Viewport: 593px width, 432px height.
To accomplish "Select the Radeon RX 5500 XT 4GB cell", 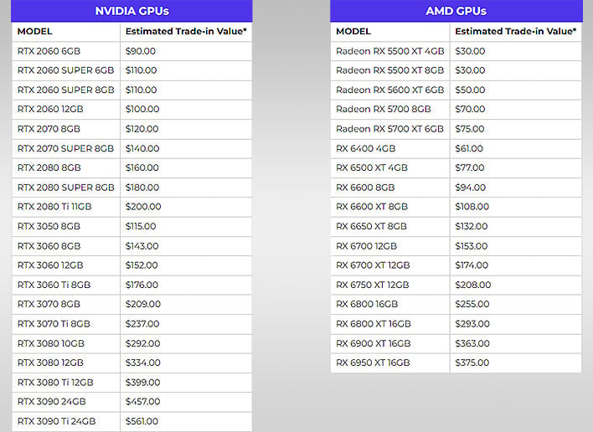I will 390,51.
